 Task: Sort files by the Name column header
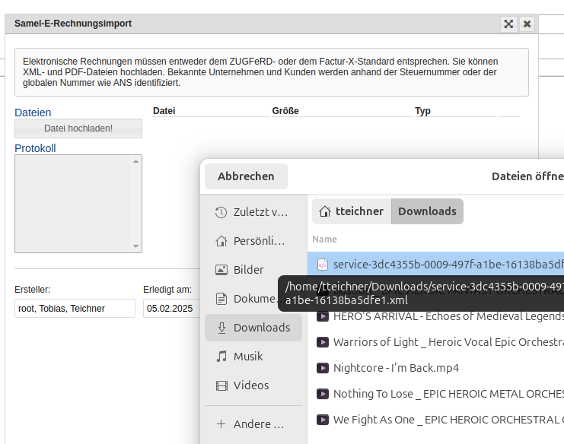[324, 239]
